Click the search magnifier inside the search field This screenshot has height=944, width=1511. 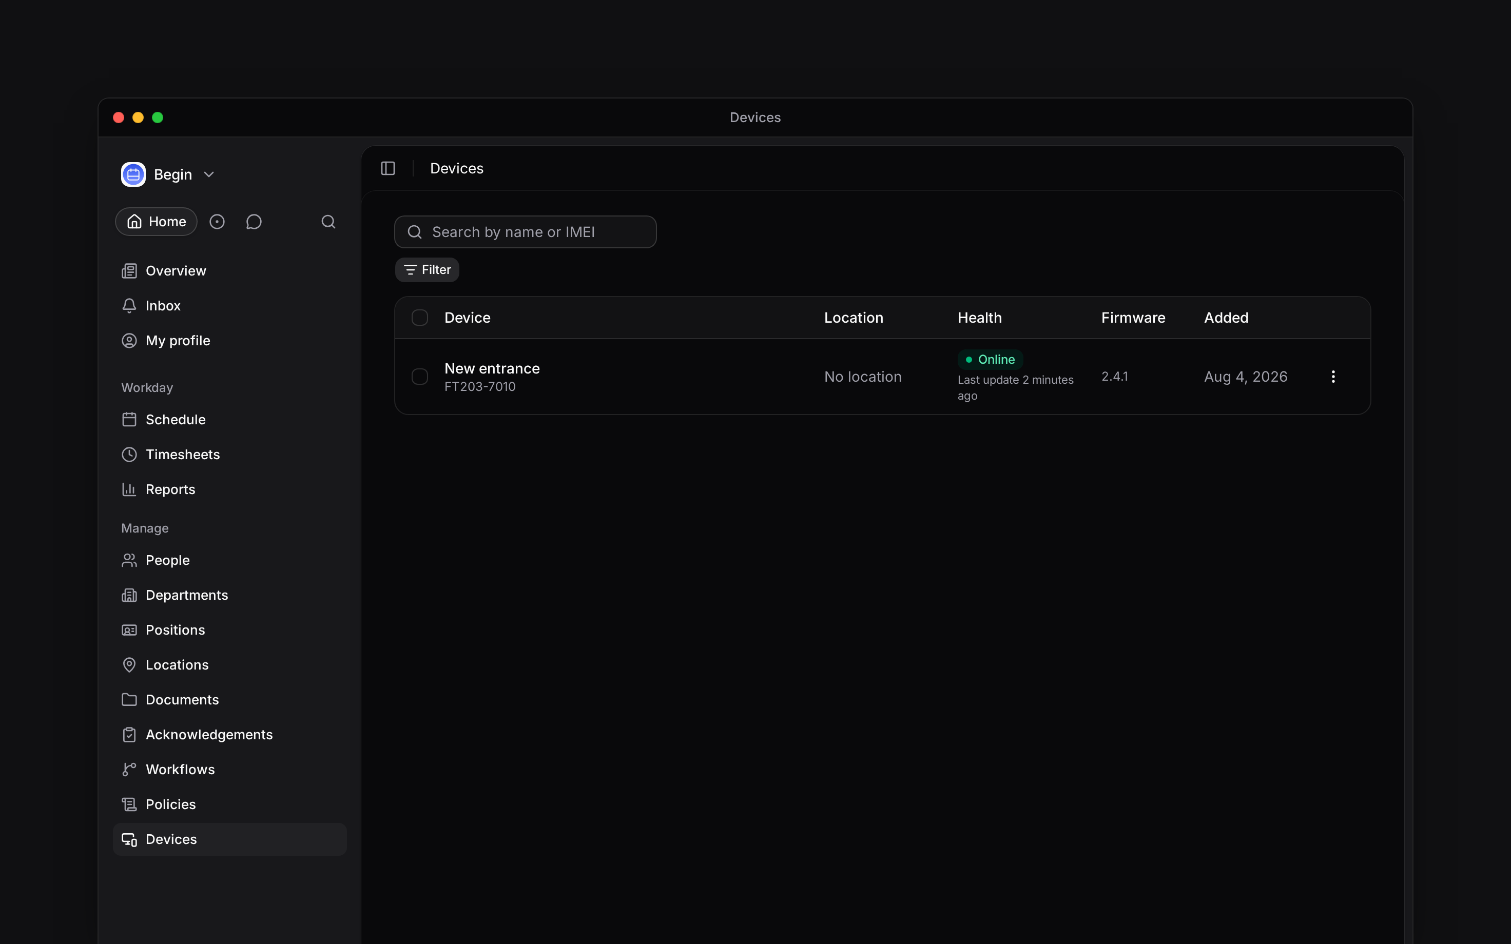(x=415, y=232)
